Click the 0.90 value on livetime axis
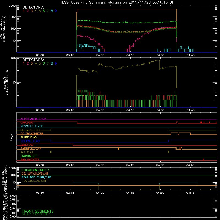This screenshot has height=220, width=220. [x=13, y=216]
